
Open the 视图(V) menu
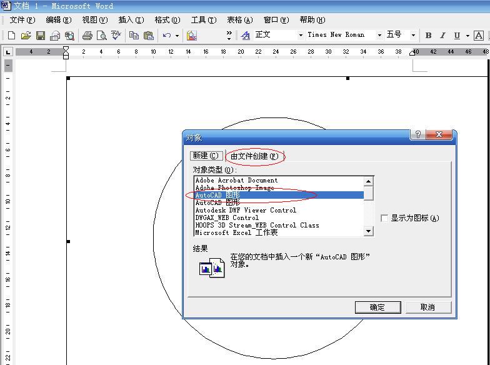[x=95, y=20]
